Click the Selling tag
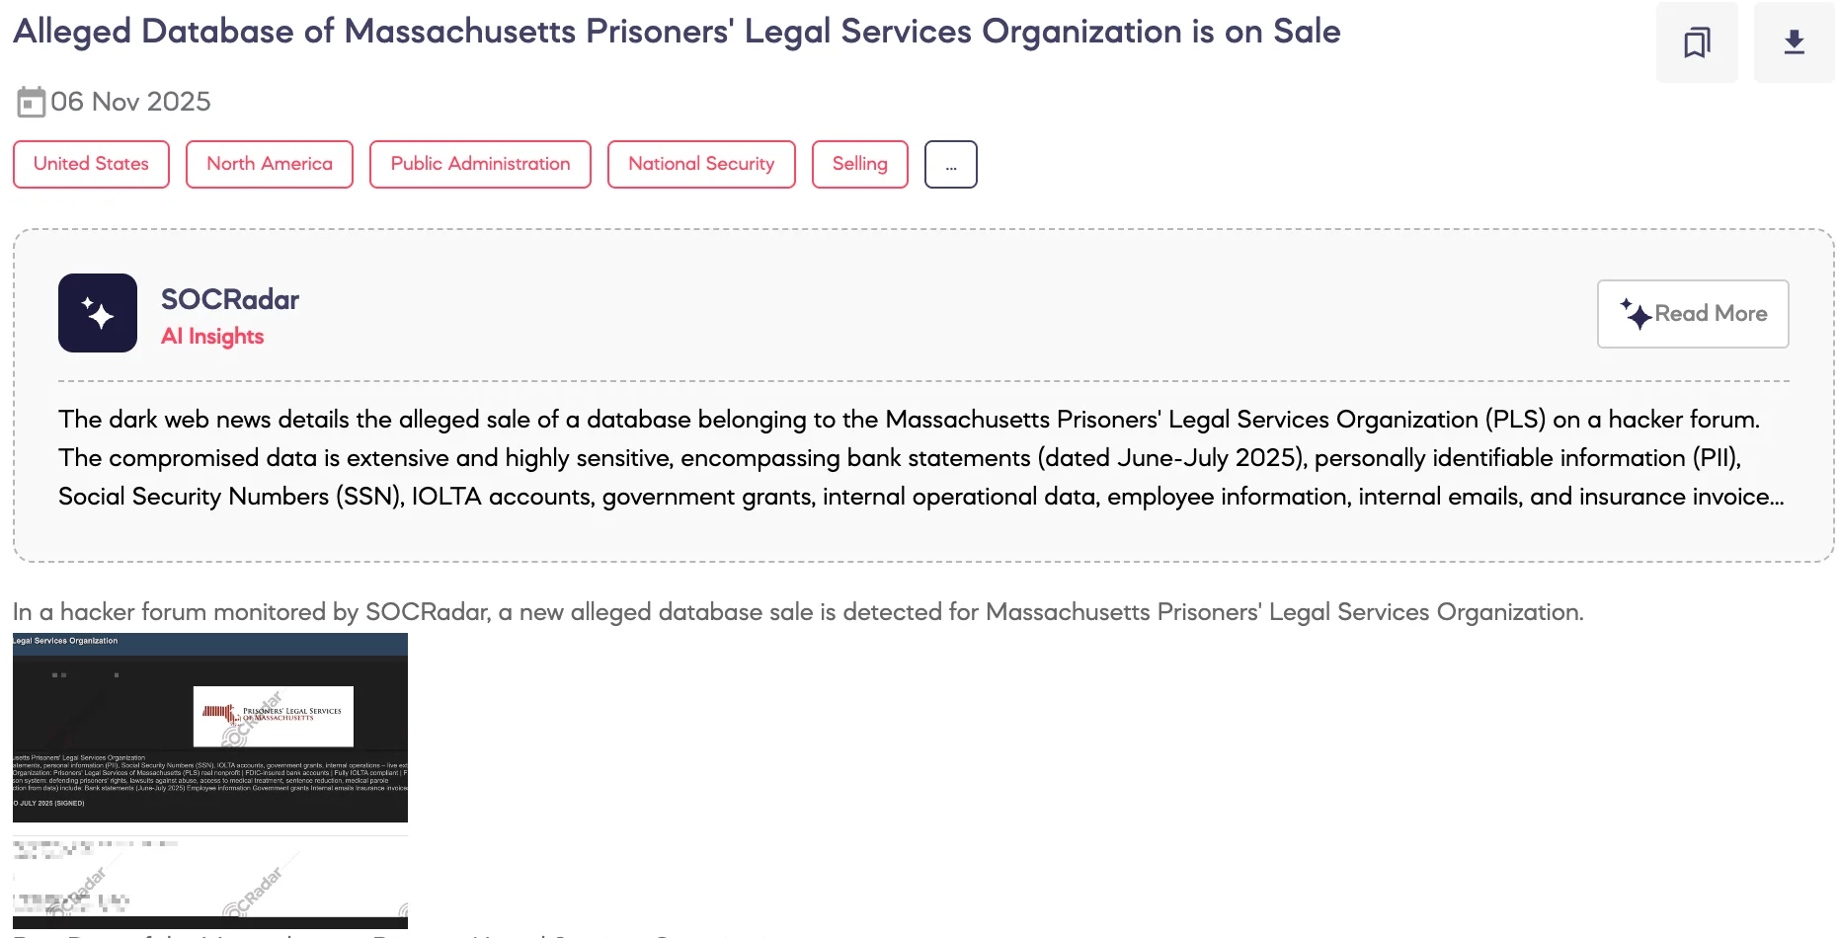This screenshot has height=938, width=1839. [859, 164]
